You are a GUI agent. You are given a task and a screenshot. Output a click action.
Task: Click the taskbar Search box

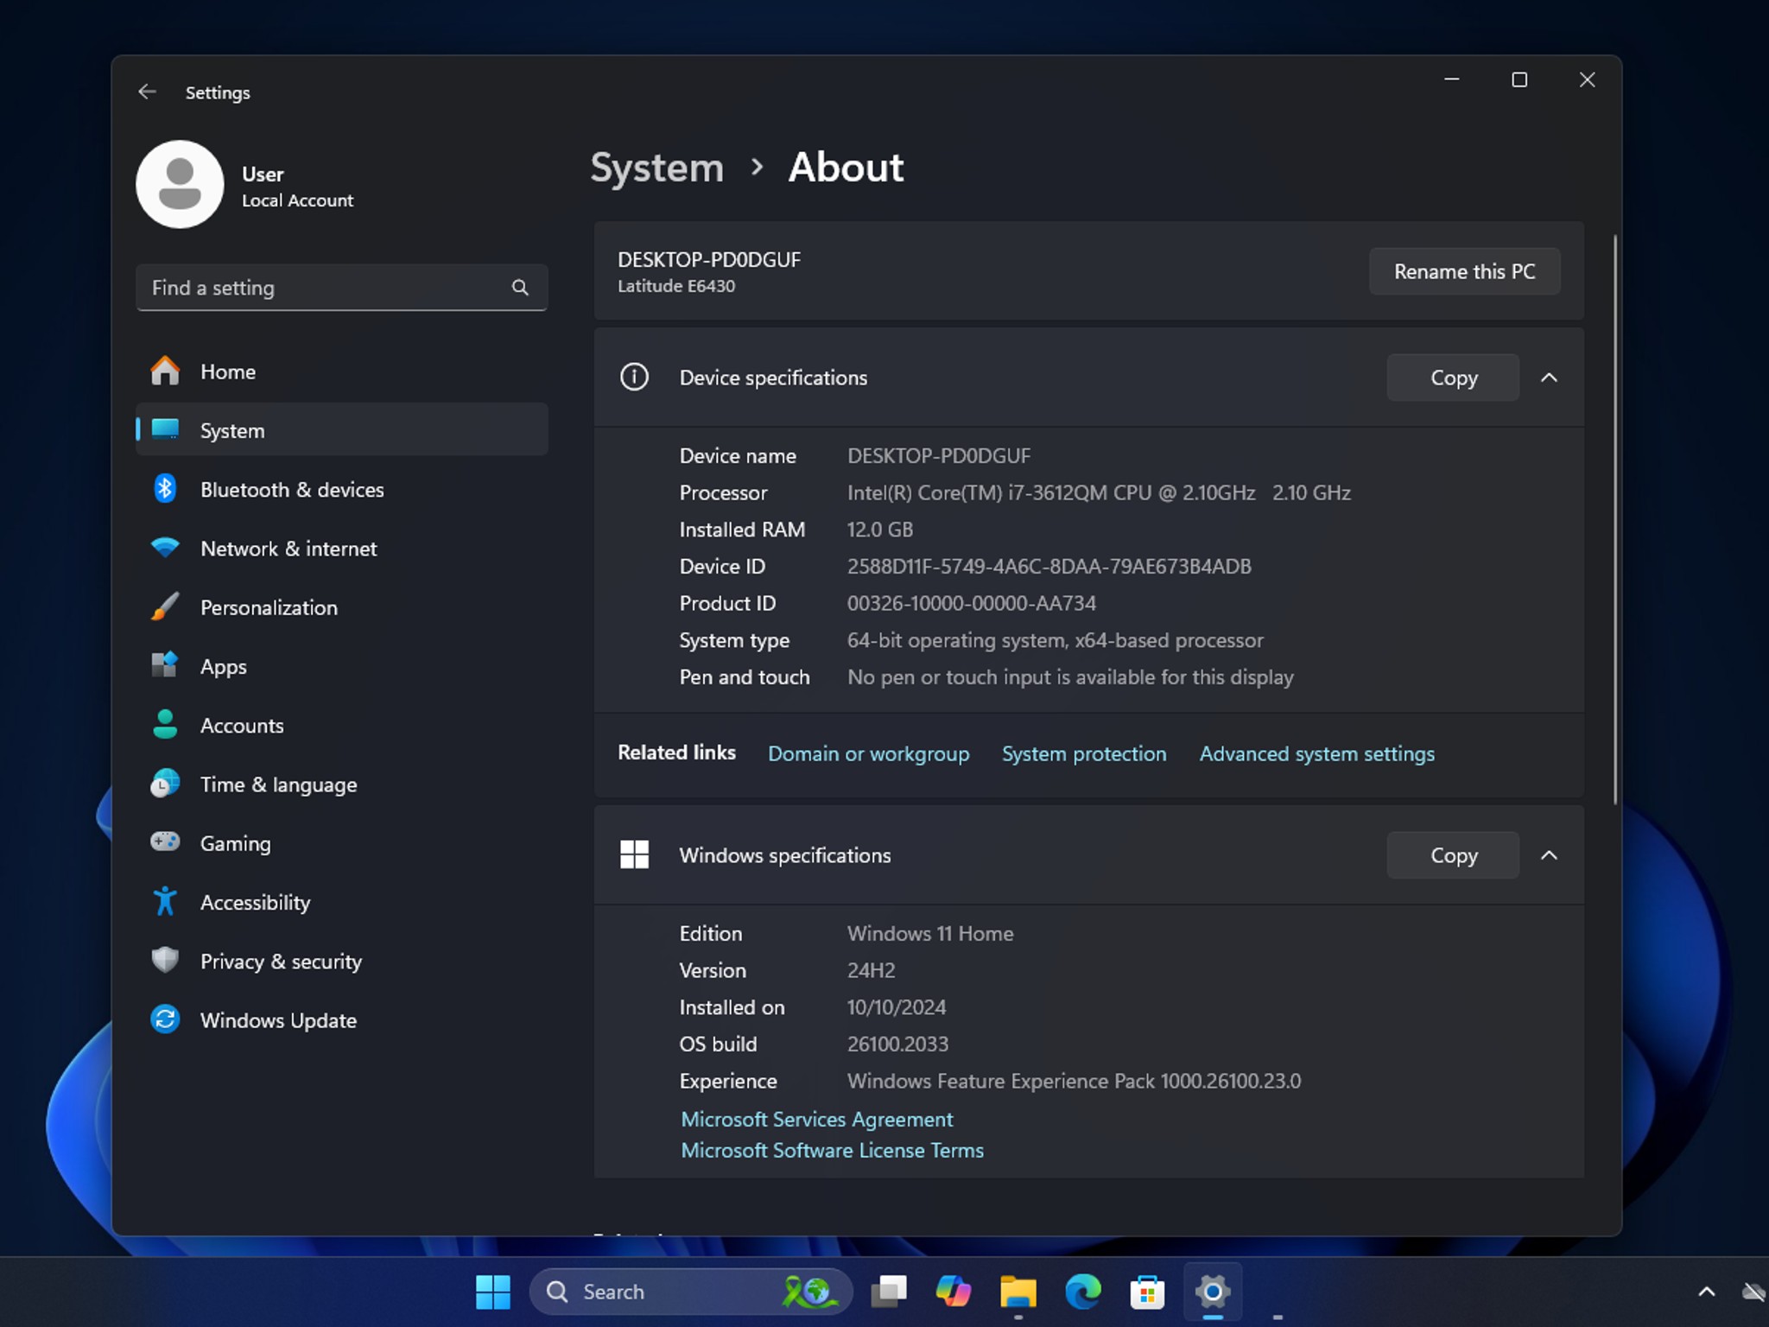[691, 1292]
